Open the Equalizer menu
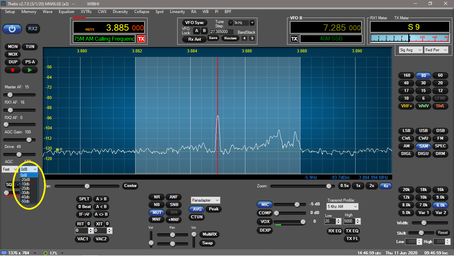 pos(66,12)
